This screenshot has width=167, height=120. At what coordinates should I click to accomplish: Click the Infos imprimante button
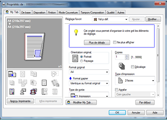(x=48, y=101)
